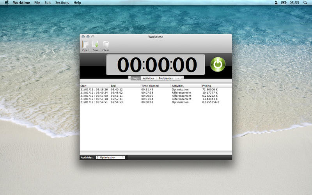Select the log entry starting at 05:40:24
Image resolution: width=312 pixels, height=195 pixels.
tap(156, 93)
